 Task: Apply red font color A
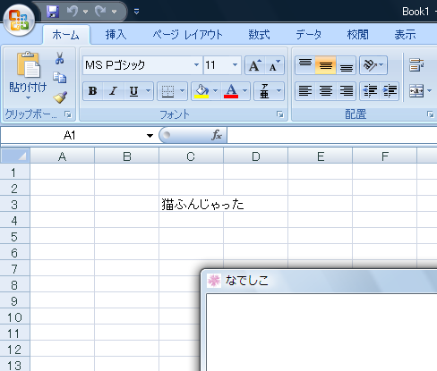click(231, 91)
